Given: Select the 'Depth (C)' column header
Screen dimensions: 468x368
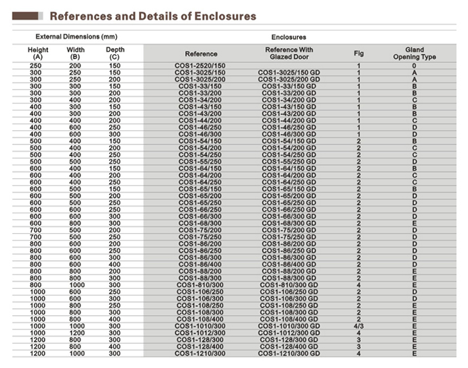Looking at the screenshot, I should [115, 53].
